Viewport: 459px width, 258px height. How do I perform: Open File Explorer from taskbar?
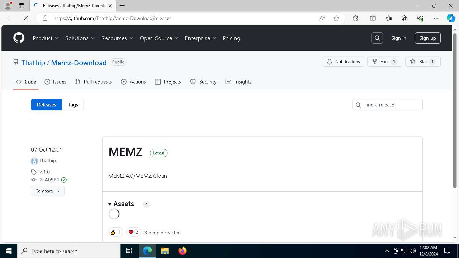165,251
